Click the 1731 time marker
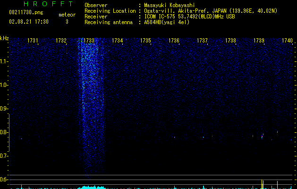 tap(33, 41)
